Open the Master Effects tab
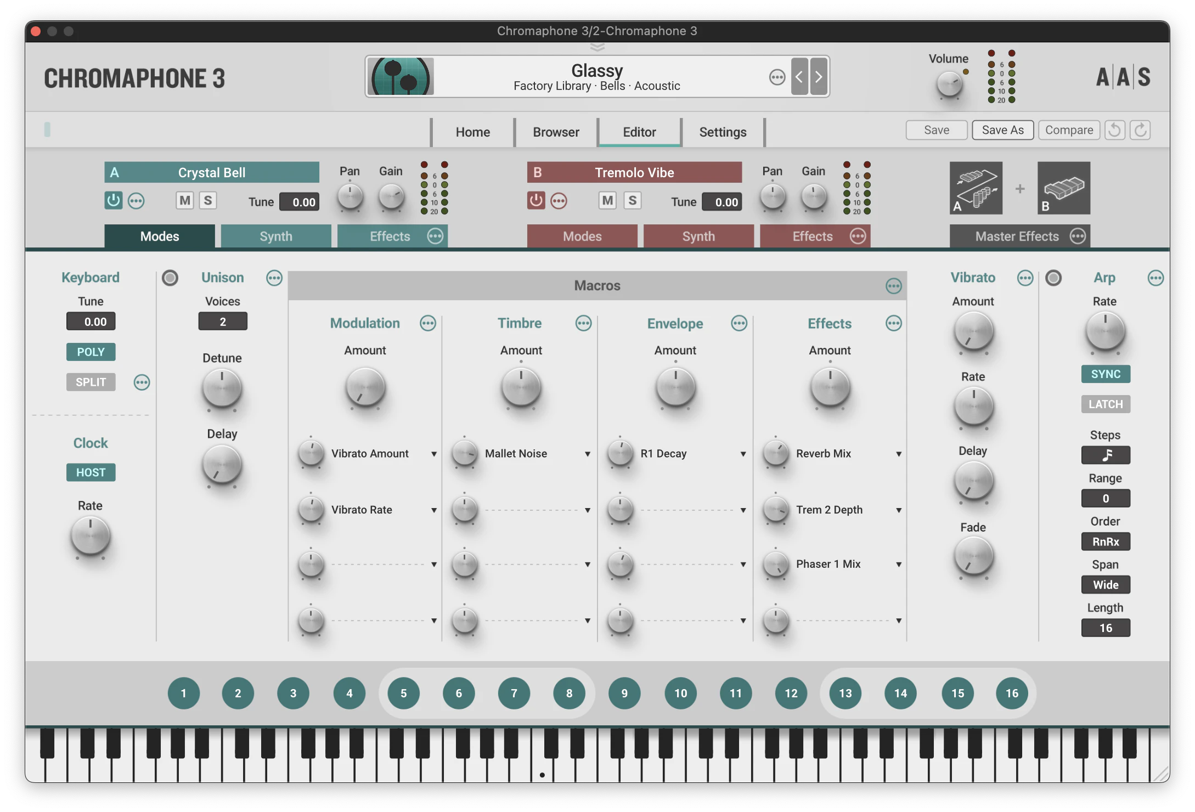Viewport: 1195px width, 812px height. pyautogui.click(x=1017, y=236)
